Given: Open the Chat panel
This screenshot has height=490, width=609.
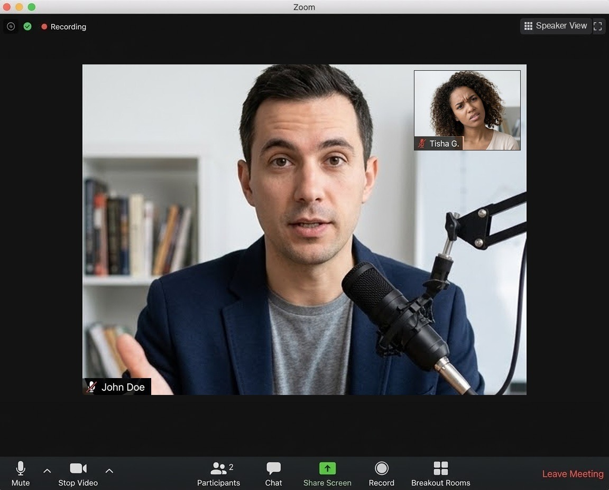Looking at the screenshot, I should [x=273, y=474].
